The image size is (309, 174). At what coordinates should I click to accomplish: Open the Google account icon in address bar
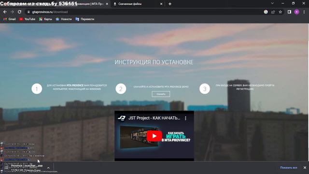[x=266, y=12]
